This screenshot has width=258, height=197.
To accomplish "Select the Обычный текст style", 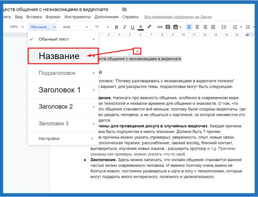I will [63, 39].
